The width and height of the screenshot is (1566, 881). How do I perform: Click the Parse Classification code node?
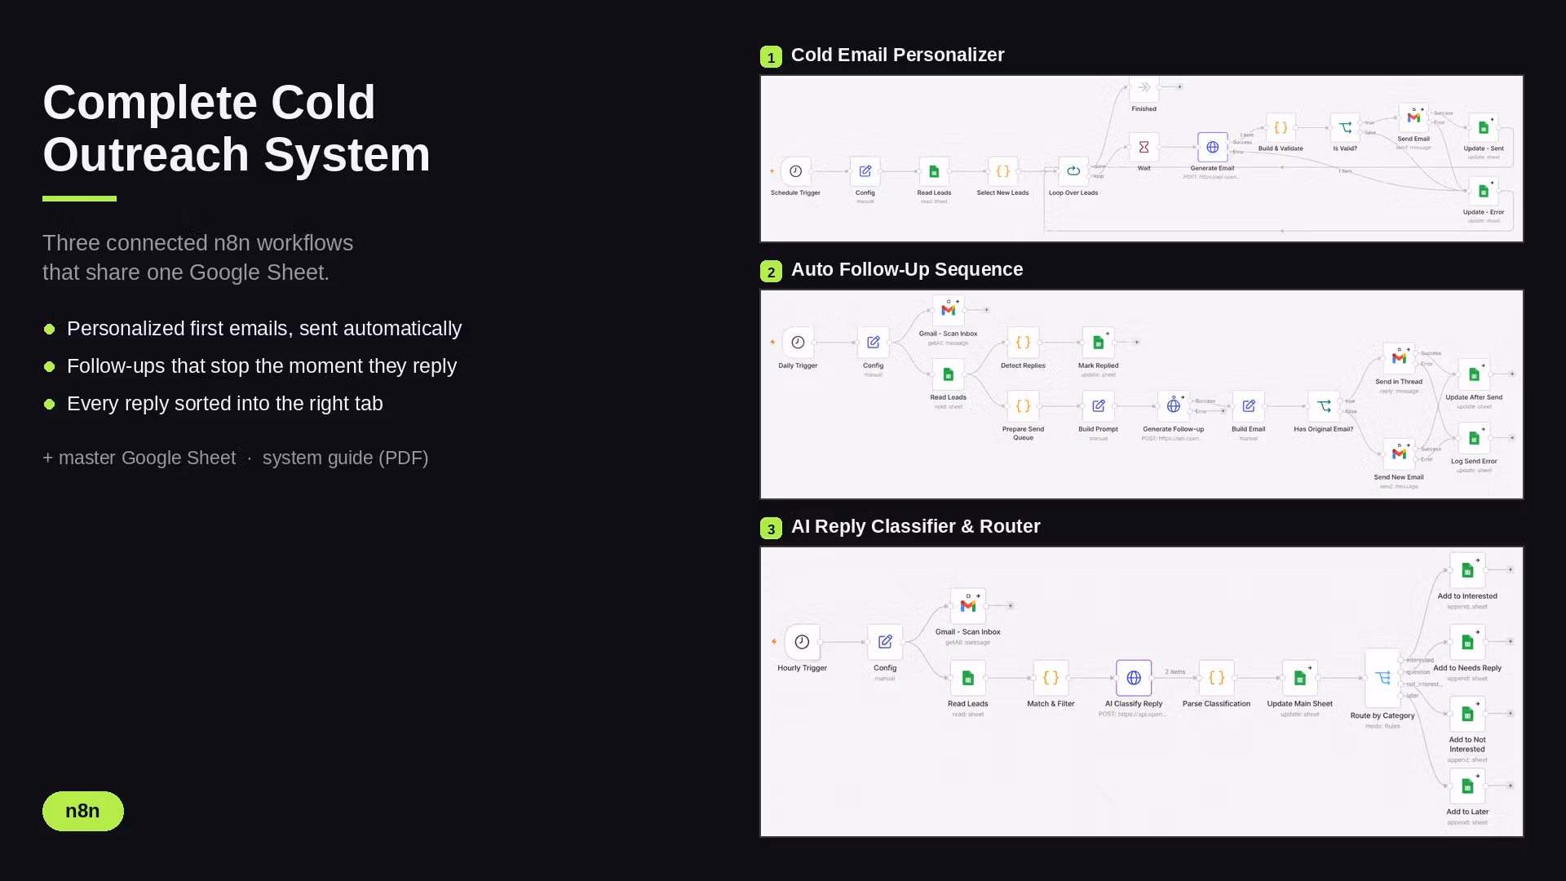[x=1216, y=679]
